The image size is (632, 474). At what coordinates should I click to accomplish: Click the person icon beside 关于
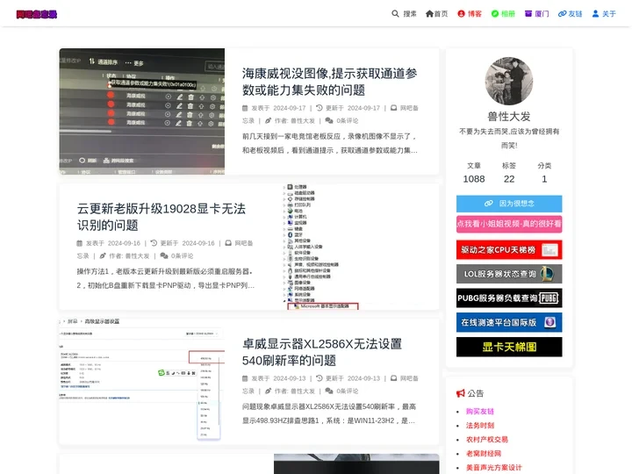(595, 14)
